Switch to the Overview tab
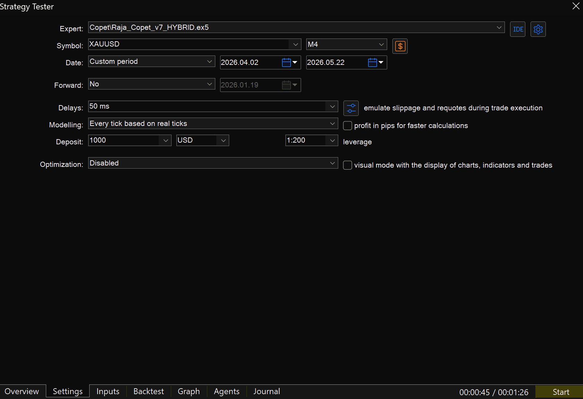583x399 pixels. [22, 391]
